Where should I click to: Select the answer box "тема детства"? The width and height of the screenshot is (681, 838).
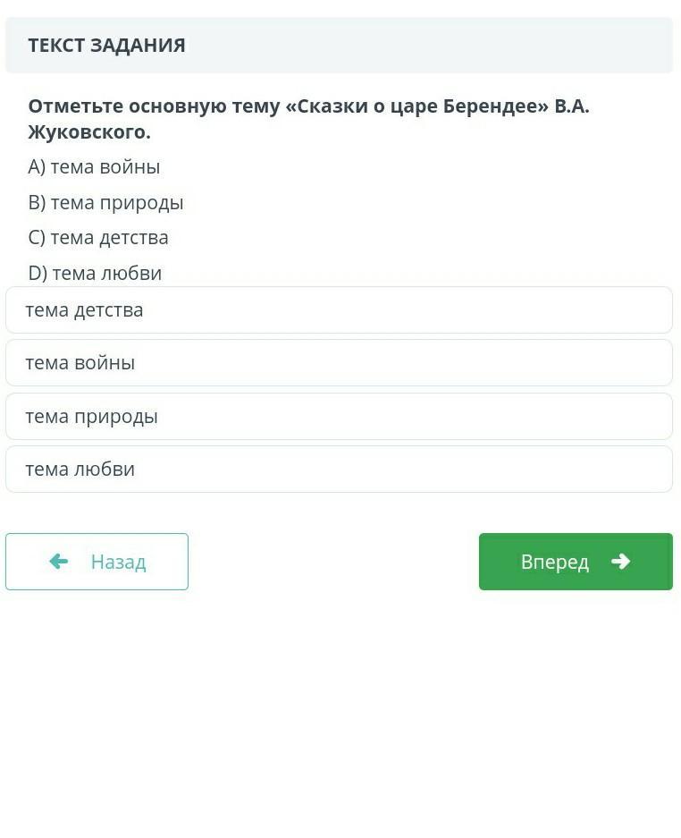339,310
